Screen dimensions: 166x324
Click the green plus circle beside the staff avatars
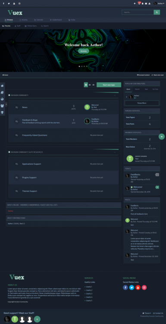pos(37,319)
